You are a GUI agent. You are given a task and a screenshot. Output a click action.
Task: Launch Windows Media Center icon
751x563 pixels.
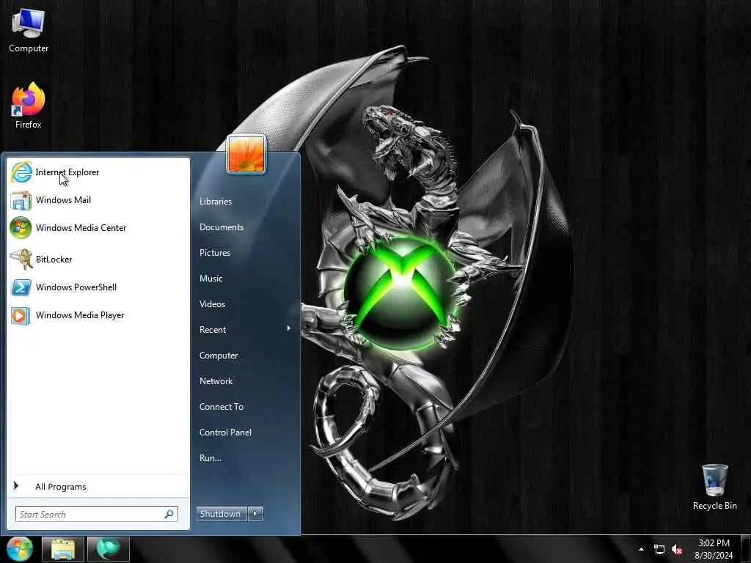(21, 228)
